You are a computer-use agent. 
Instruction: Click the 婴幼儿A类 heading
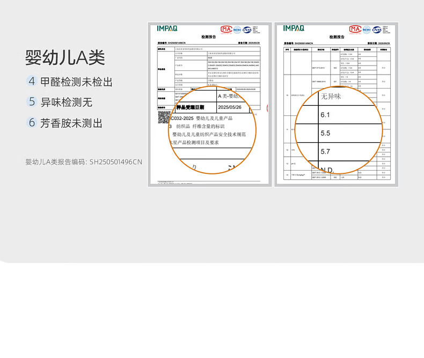coord(65,57)
